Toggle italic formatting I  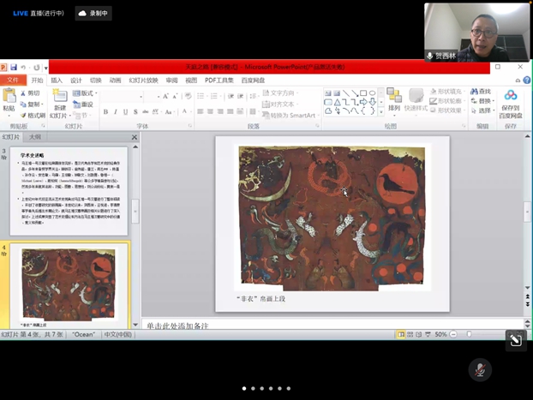coord(116,112)
